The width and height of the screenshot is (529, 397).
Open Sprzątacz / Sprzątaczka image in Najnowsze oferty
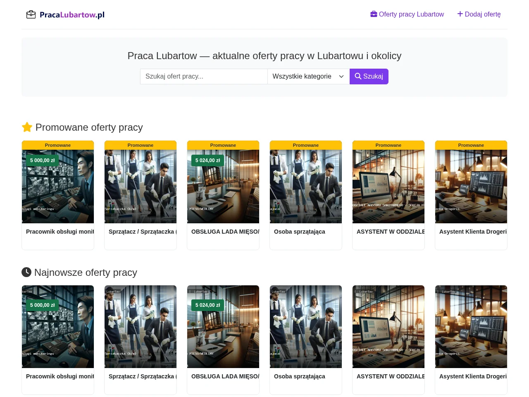(x=141, y=327)
